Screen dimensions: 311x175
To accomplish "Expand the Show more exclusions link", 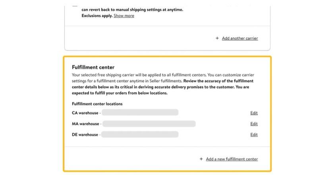I will 124,16.
